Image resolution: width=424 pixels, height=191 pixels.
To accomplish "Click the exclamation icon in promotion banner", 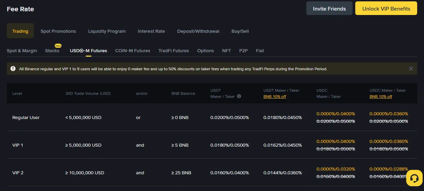I will coord(13,69).
